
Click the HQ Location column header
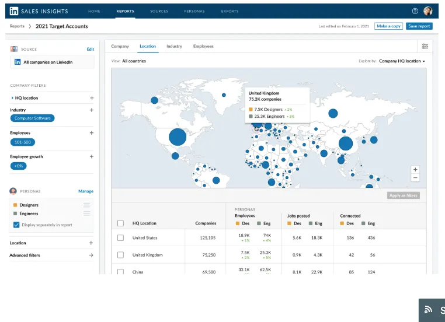coord(144,223)
